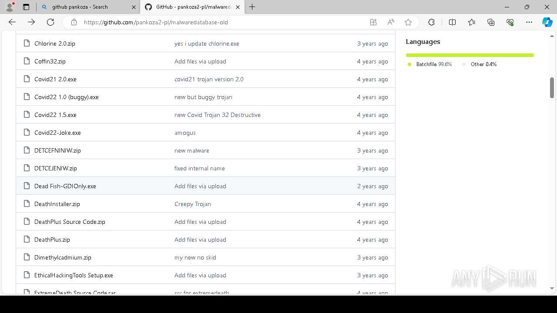The image size is (557, 313).
Task: Open the 'amogus' commit message
Action: [185, 133]
